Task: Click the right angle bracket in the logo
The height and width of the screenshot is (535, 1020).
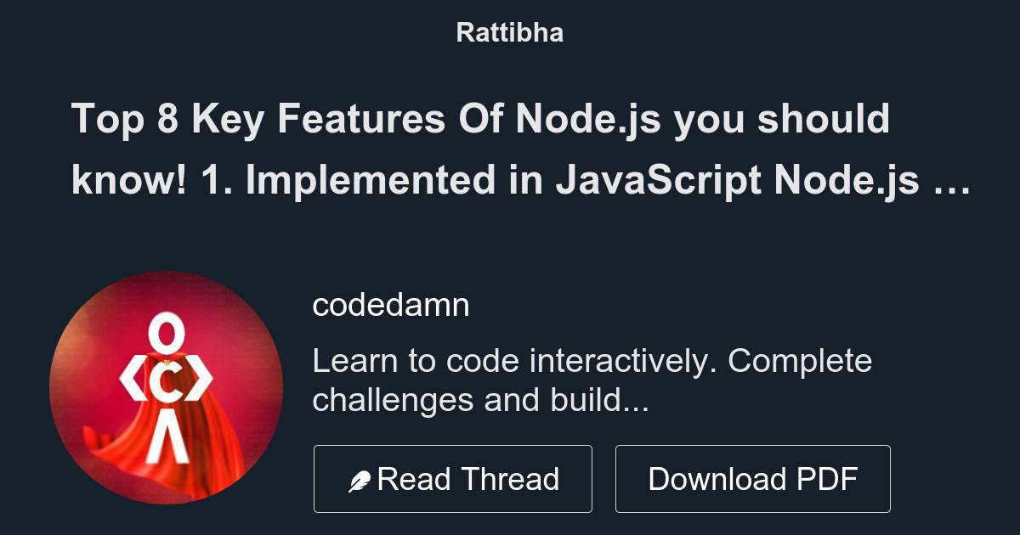Action: pos(200,384)
